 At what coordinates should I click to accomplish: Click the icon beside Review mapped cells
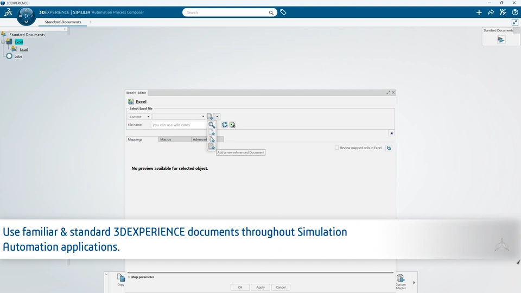pos(389,148)
